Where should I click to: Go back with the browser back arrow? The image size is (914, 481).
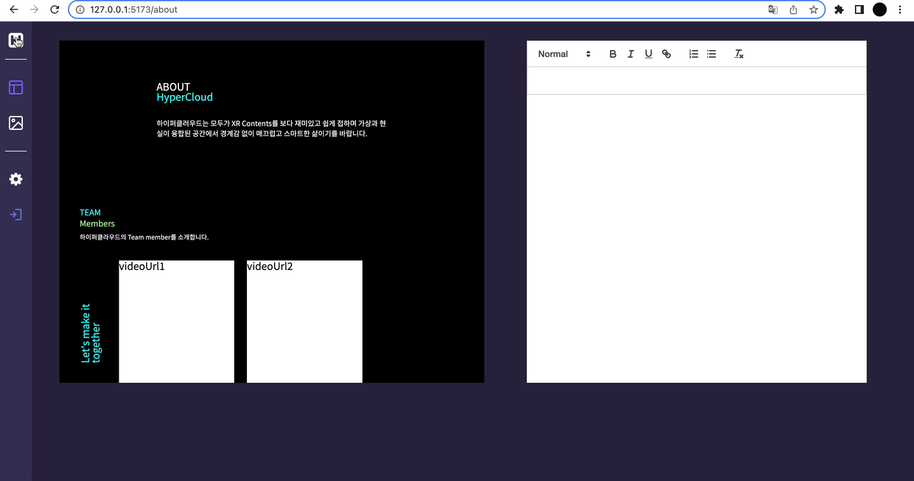14,10
